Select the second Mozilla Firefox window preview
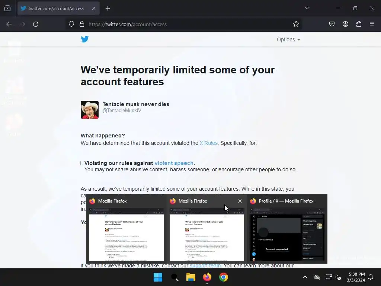 [x=207, y=229]
